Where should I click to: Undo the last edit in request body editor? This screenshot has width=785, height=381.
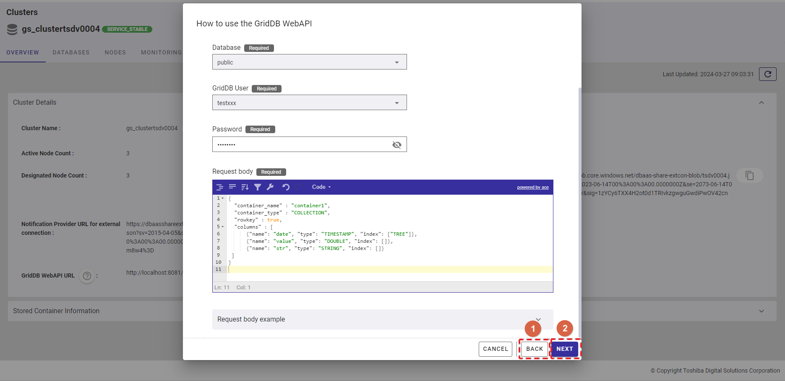tap(286, 187)
